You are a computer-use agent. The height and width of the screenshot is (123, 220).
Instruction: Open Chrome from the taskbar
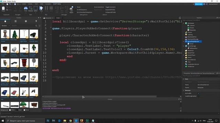click(70, 121)
